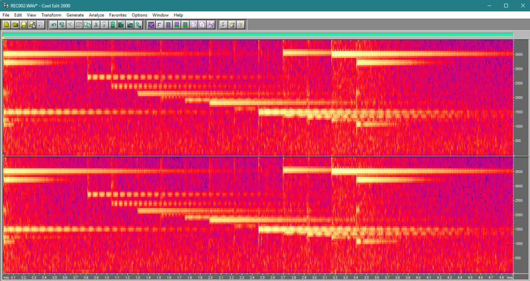Open the File menu

[x=6, y=15]
